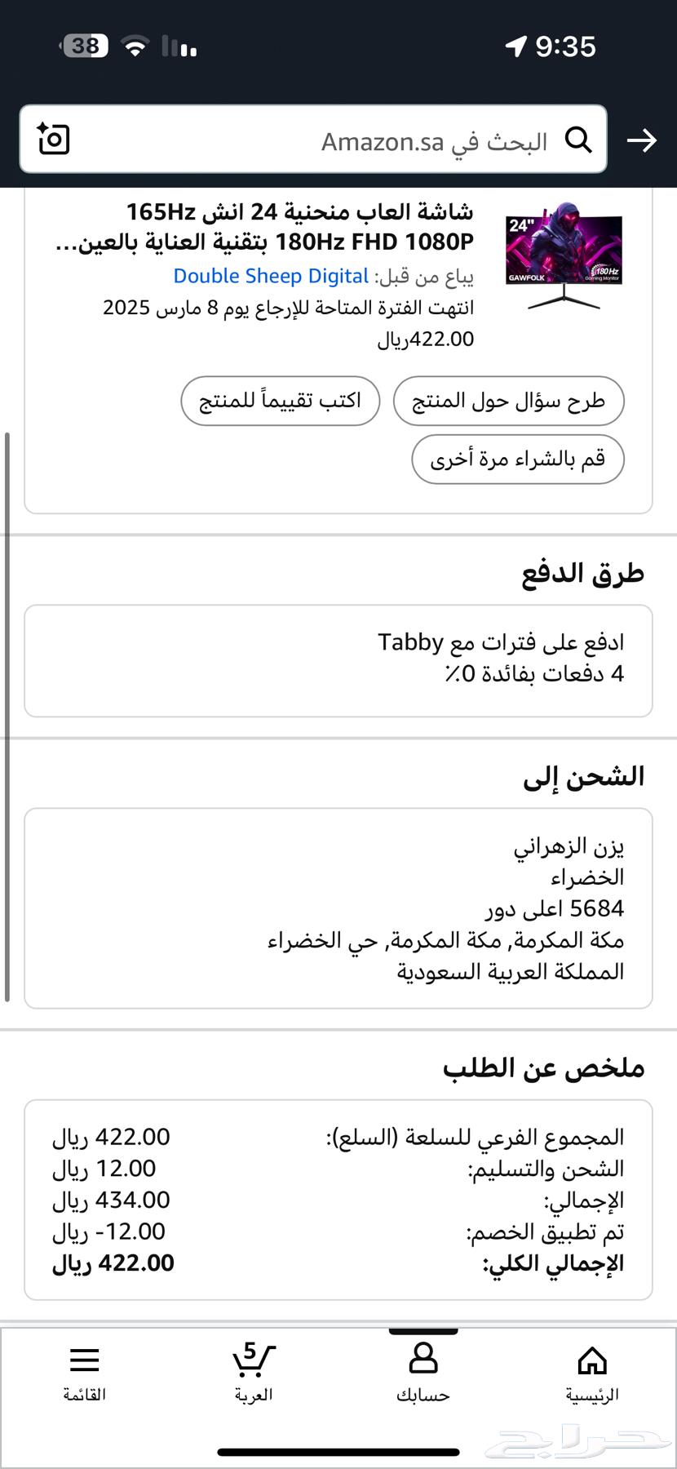This screenshot has height=1469, width=677.
Task: Tap the camera icon for visual search
Action: [x=52, y=140]
